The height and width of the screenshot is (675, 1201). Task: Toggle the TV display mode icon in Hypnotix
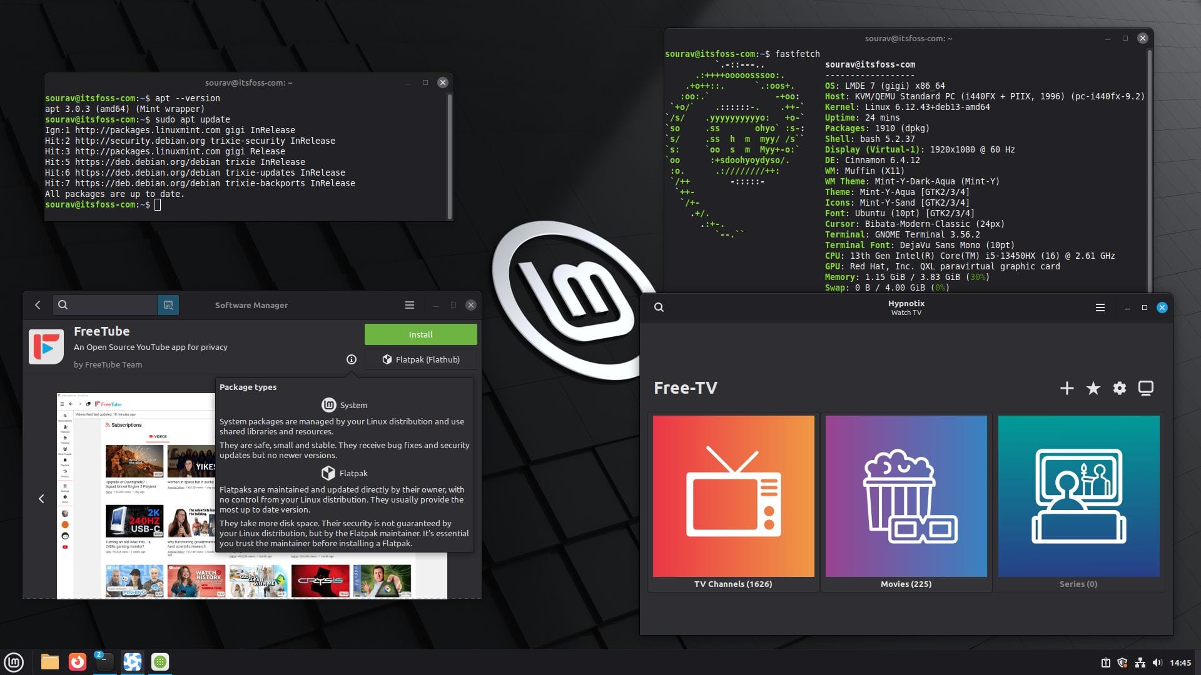(1147, 388)
